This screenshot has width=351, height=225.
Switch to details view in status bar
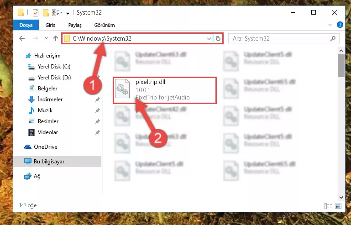point(328,206)
